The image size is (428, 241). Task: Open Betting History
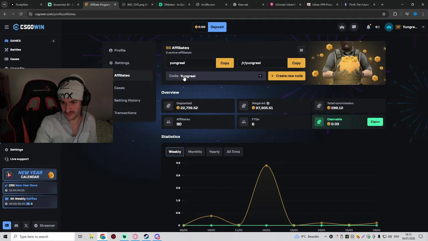pyautogui.click(x=127, y=100)
